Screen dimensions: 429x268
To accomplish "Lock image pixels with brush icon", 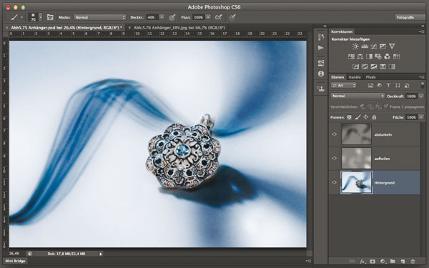I will click(x=357, y=117).
